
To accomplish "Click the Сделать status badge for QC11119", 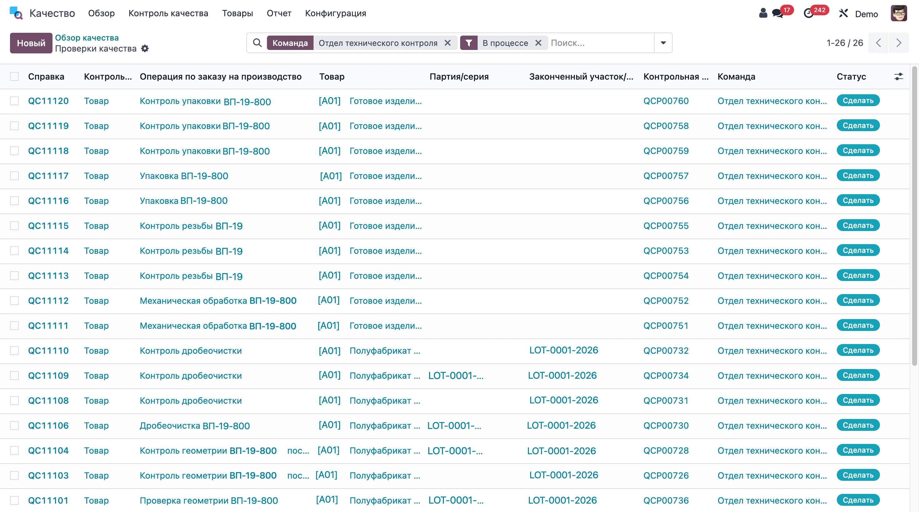I will pyautogui.click(x=858, y=126).
